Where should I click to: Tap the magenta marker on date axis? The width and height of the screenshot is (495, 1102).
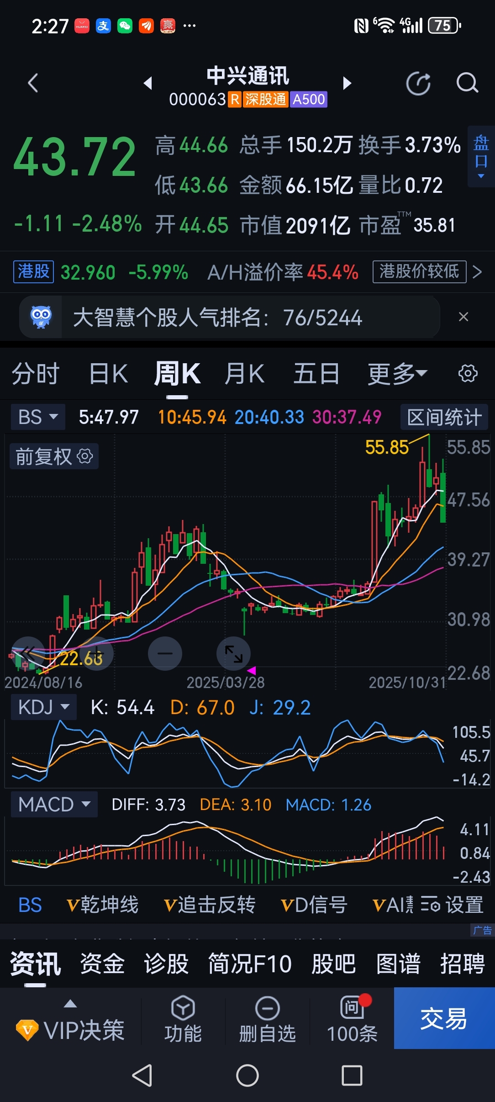pyautogui.click(x=251, y=670)
